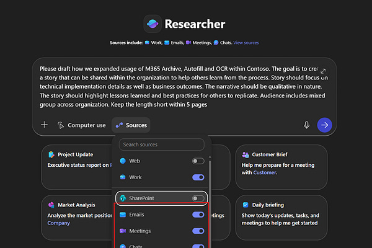372x248 pixels.
Task: Click the SharePoint icon in list
Action: pyautogui.click(x=123, y=198)
